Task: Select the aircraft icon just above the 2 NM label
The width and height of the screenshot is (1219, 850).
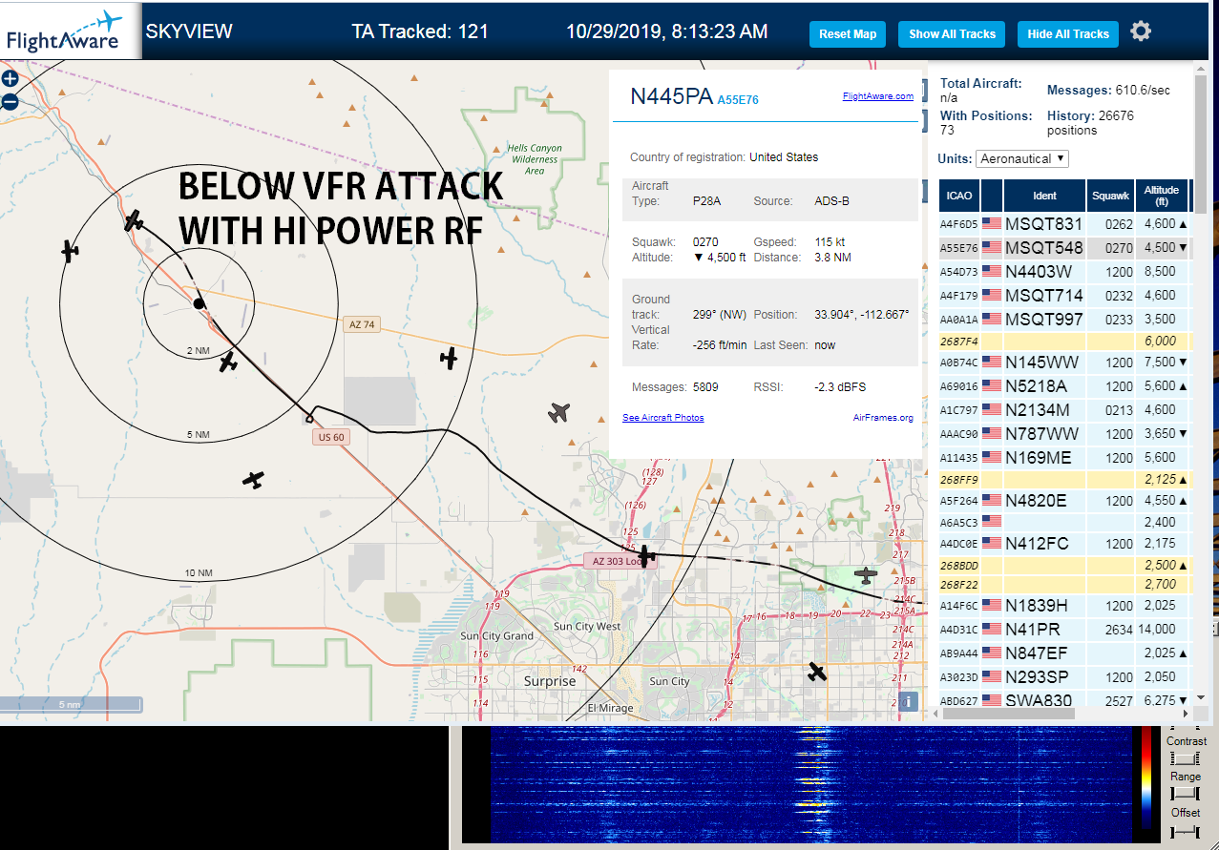Action: [227, 363]
